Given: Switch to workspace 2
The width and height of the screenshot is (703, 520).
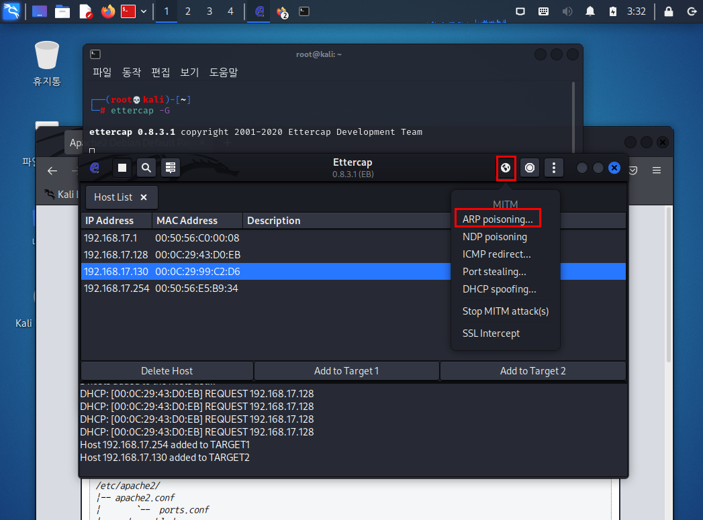Looking at the screenshot, I should point(188,11).
